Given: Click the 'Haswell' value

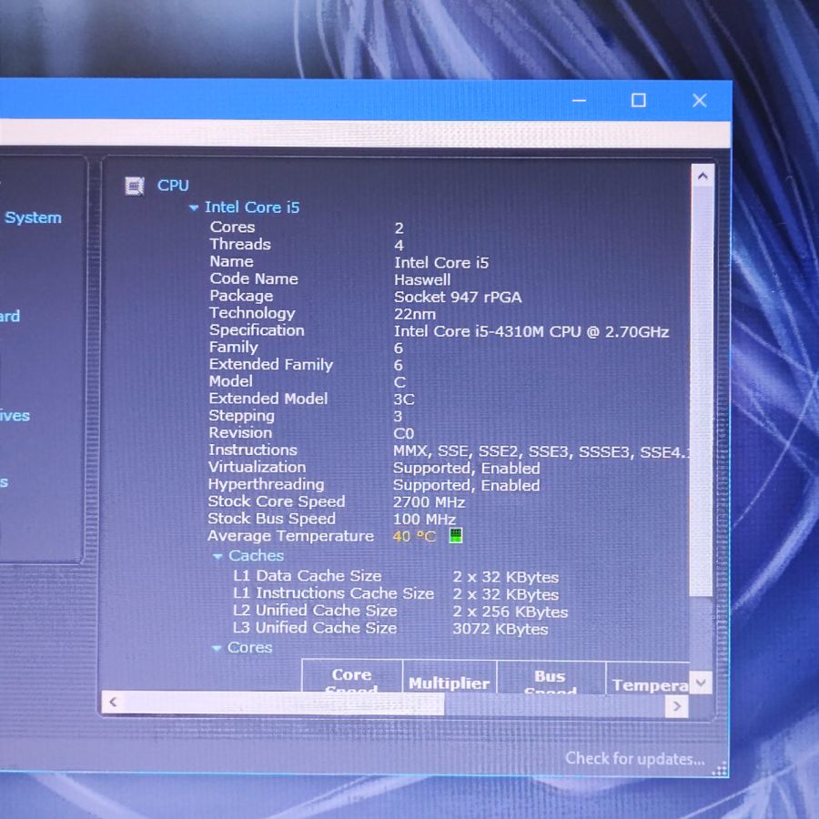Looking at the screenshot, I should click(x=422, y=280).
